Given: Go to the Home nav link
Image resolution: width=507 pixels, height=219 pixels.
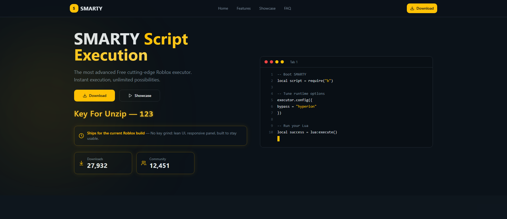Looking at the screenshot, I should (223, 8).
